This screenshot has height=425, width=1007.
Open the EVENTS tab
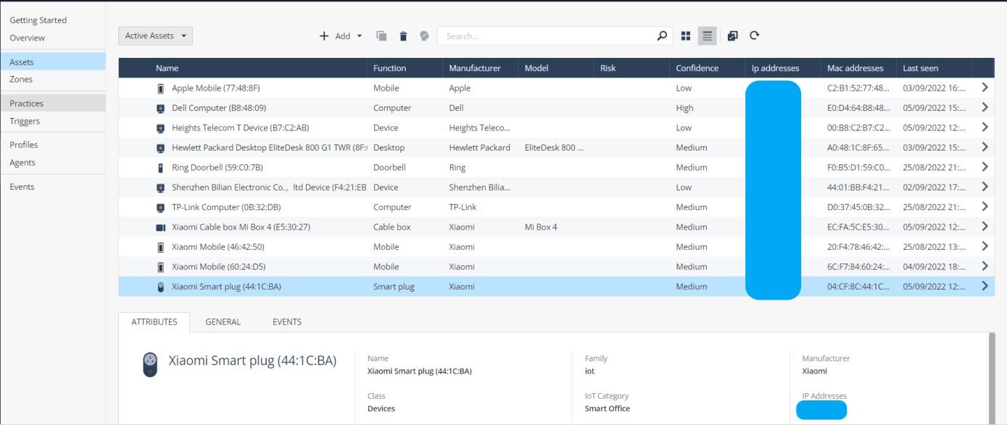click(287, 321)
